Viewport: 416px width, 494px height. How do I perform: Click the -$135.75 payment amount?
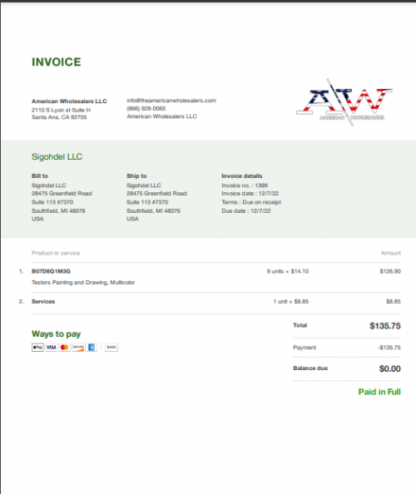pos(389,348)
